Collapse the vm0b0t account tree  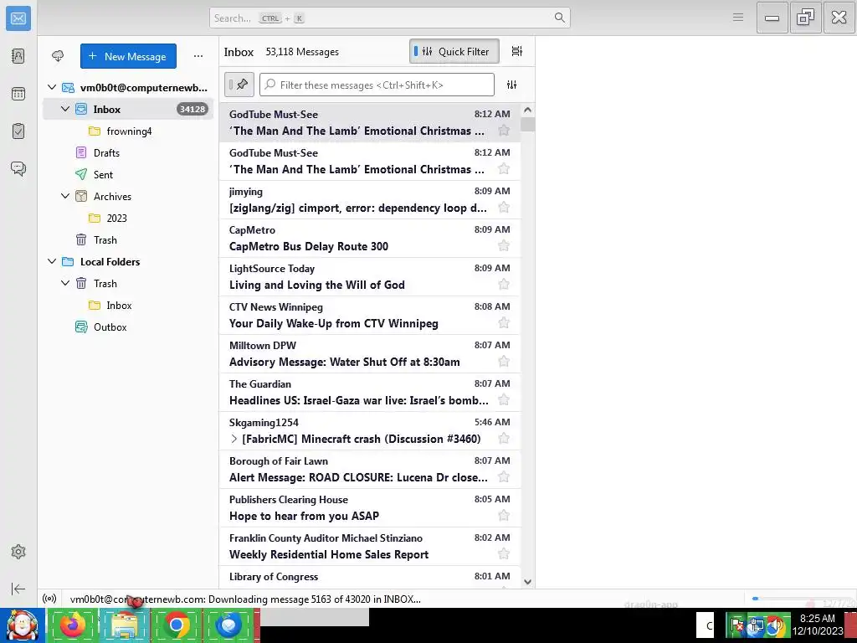click(52, 87)
